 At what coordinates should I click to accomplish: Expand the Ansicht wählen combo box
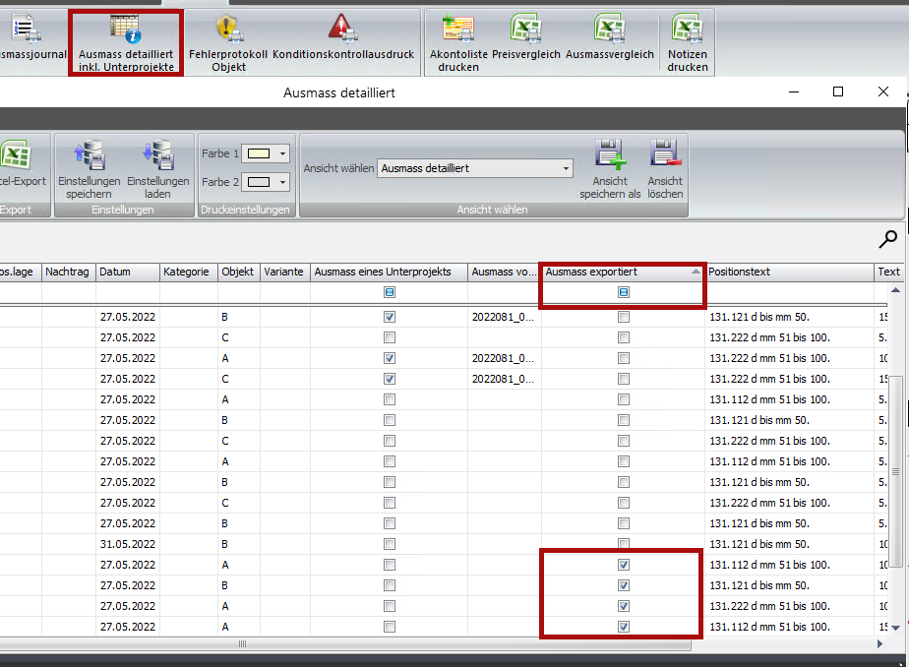pyautogui.click(x=566, y=168)
